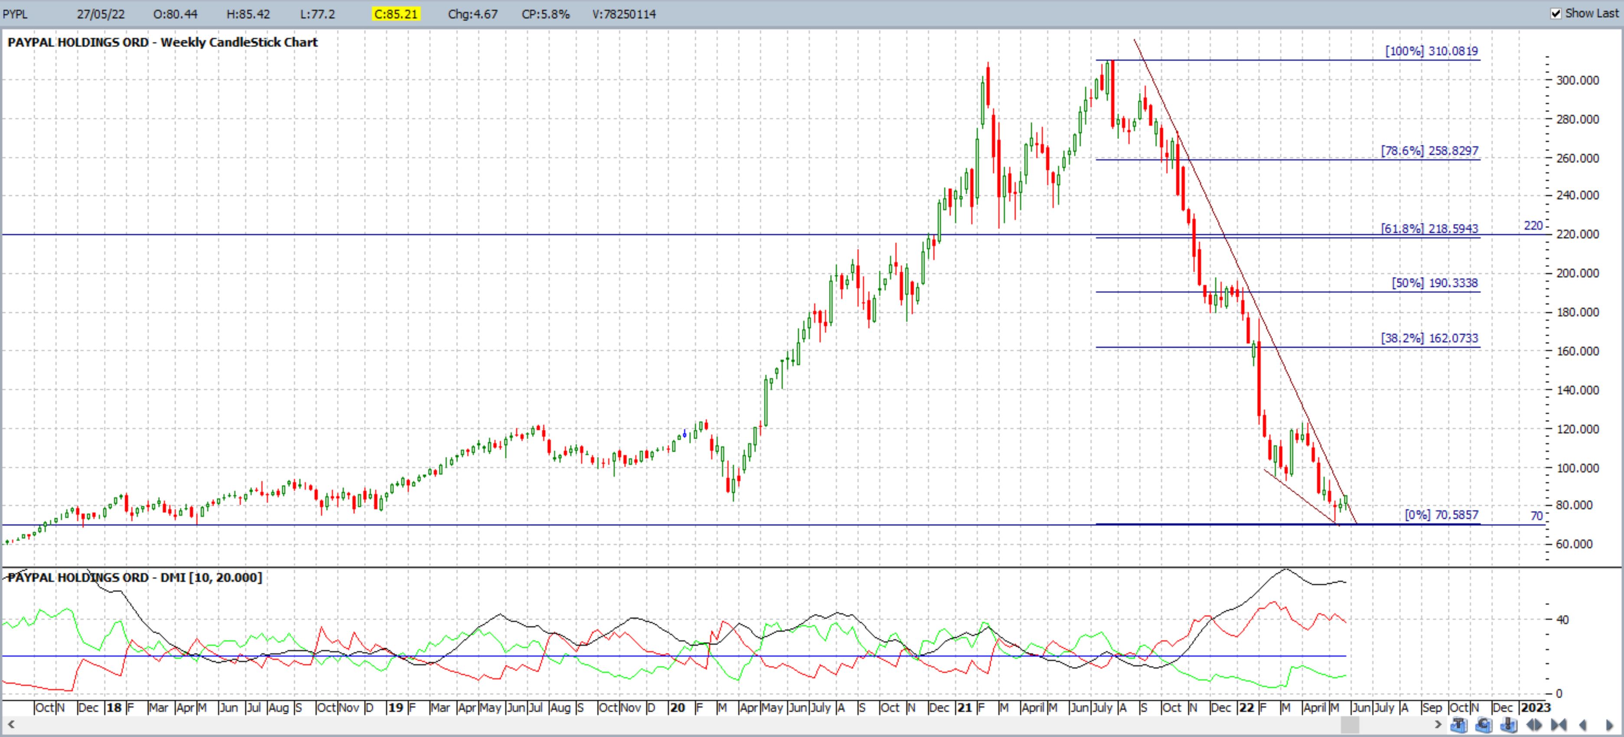
Task: Click the exclamation mark chart icon
Action: (x=1509, y=725)
